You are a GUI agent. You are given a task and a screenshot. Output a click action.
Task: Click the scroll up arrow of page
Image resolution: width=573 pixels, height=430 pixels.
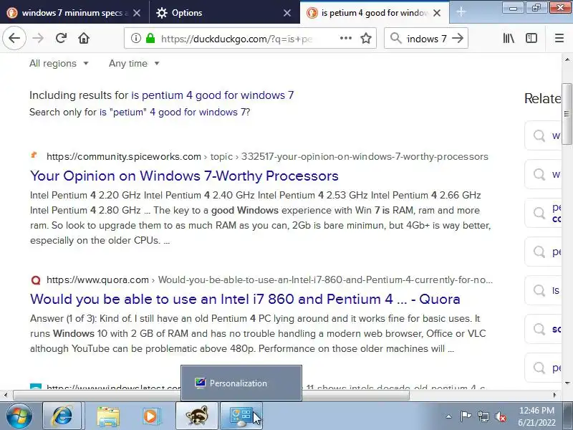(567, 59)
